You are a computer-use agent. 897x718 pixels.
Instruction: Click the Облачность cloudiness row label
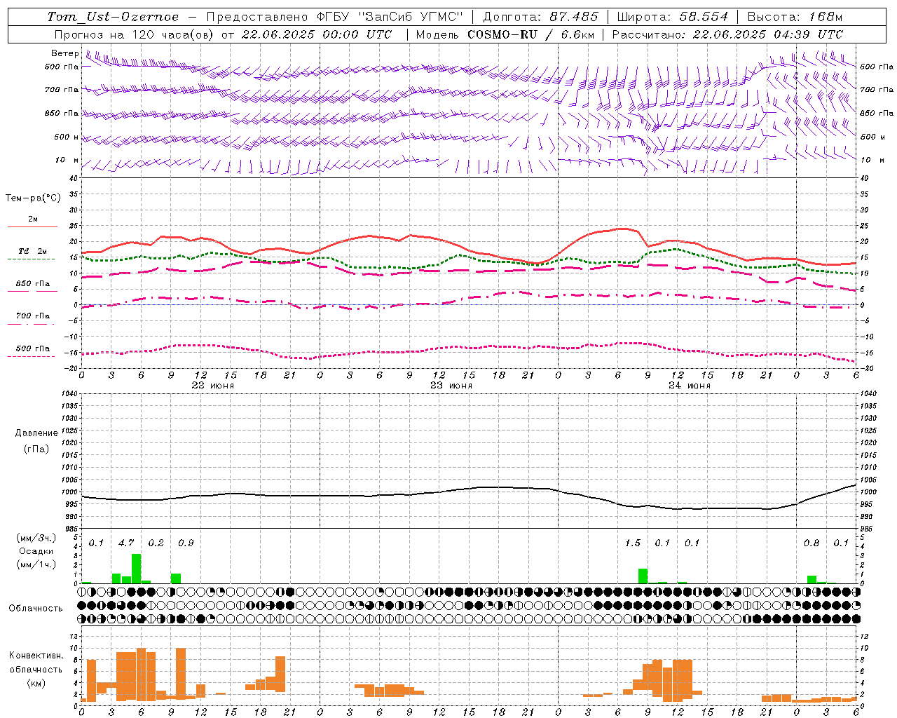(36, 608)
